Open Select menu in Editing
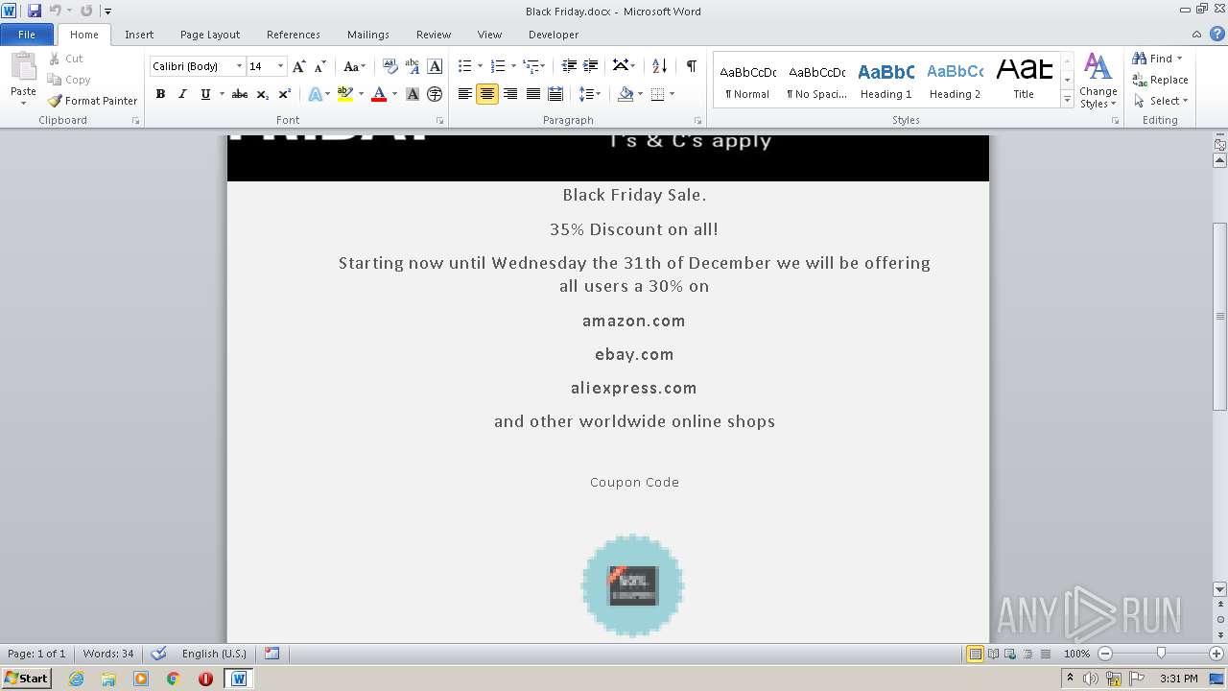 pyautogui.click(x=1161, y=101)
